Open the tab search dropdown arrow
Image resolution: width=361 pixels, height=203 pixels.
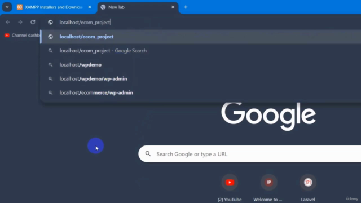[7, 7]
